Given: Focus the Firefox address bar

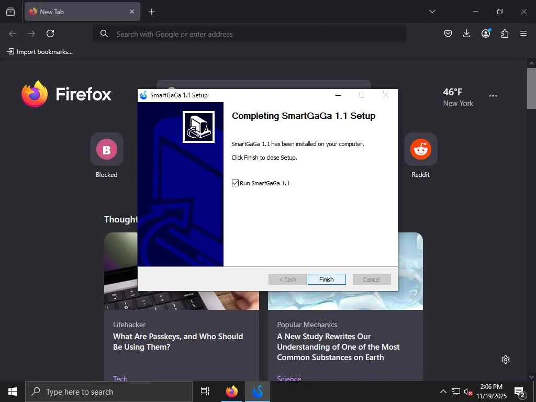Looking at the screenshot, I should (250, 34).
